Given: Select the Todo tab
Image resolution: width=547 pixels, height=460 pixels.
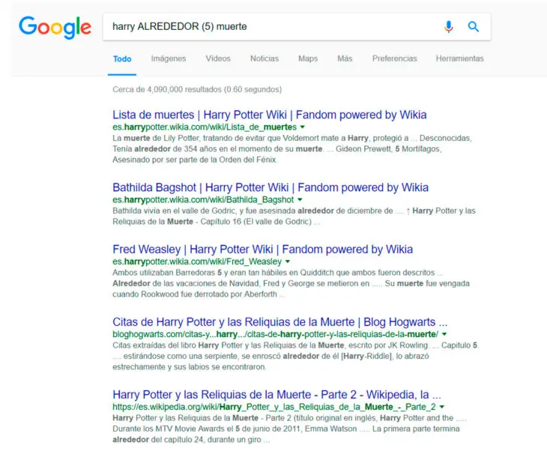Looking at the screenshot, I should (122, 58).
